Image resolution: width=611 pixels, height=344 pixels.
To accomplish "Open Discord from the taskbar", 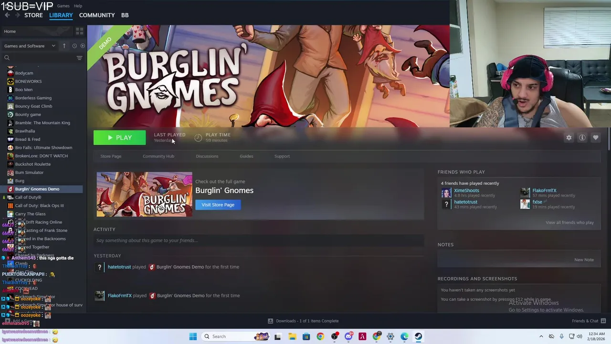I will pyautogui.click(x=348, y=336).
